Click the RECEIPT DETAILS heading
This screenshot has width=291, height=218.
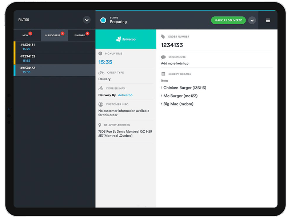coord(180,74)
